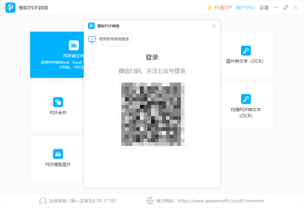Close the login dialog
This screenshot has width=304, height=208.
214,26
